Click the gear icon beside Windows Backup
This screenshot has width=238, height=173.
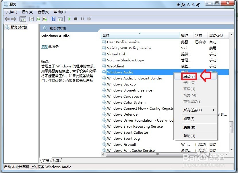pyautogui.click(x=104, y=84)
